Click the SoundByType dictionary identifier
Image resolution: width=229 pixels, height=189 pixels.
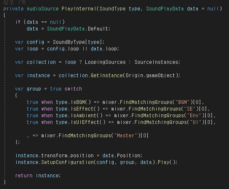tap(69, 42)
